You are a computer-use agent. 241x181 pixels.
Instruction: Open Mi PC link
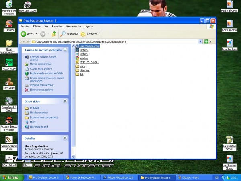tap(33, 122)
